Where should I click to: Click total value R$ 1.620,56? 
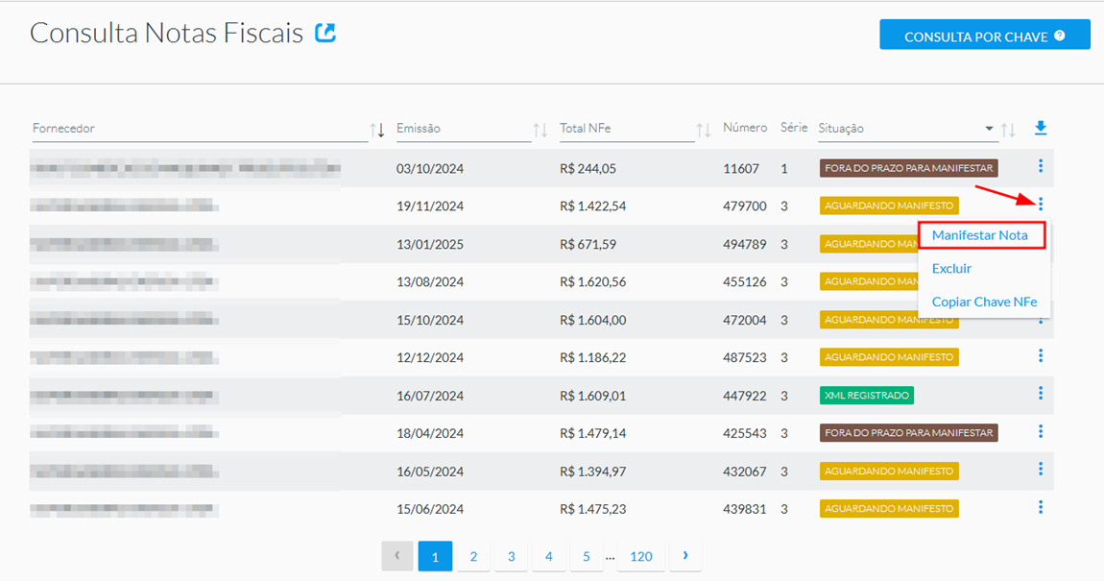point(593,281)
